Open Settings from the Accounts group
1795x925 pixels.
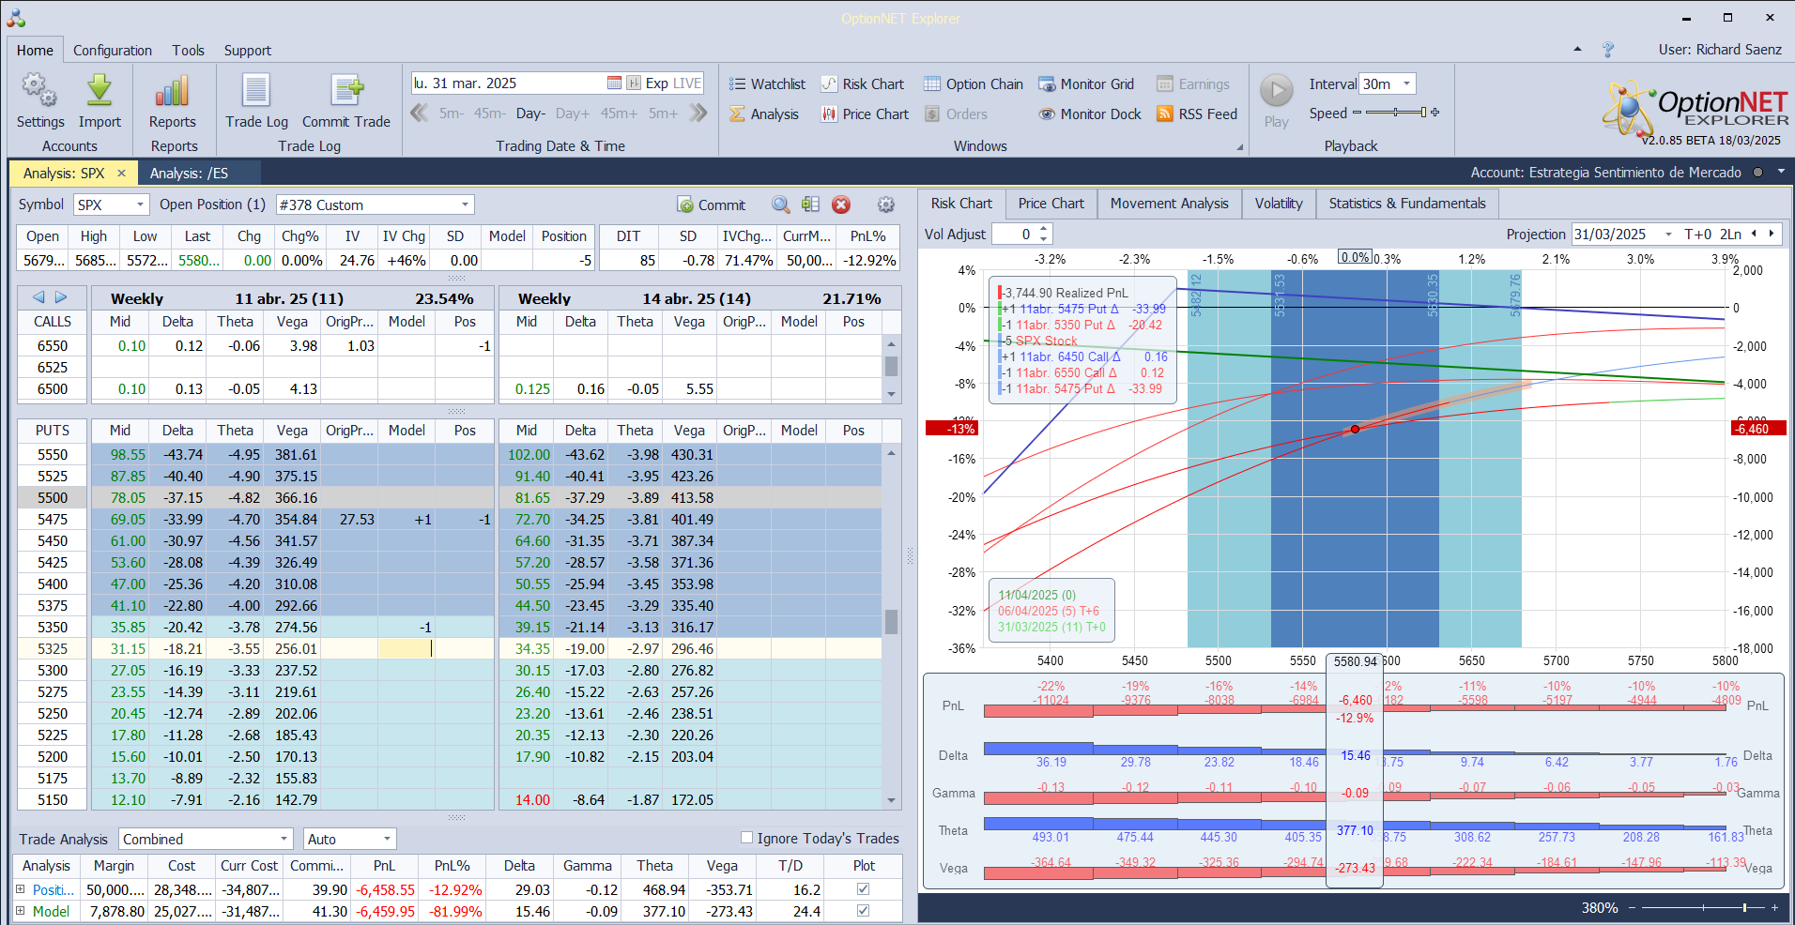point(40,100)
